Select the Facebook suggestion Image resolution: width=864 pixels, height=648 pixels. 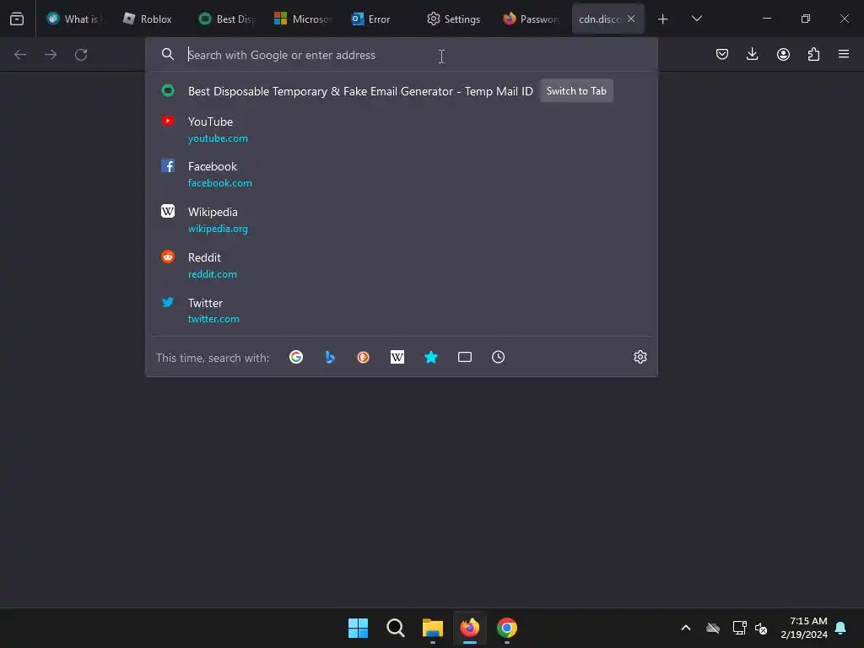[x=401, y=174]
